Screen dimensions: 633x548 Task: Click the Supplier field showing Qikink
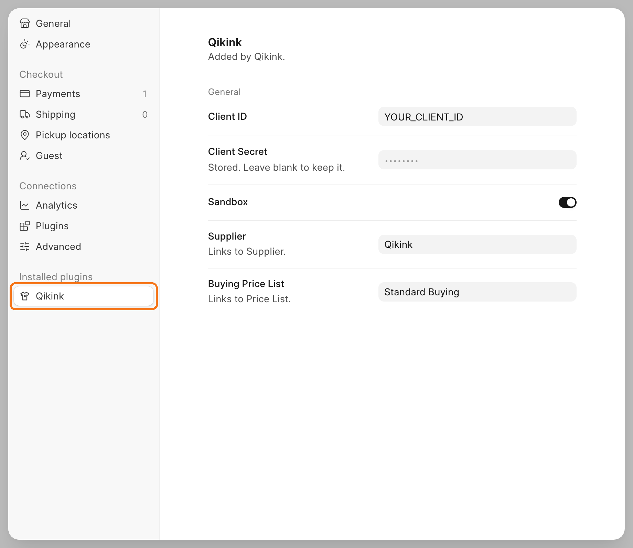[477, 244]
